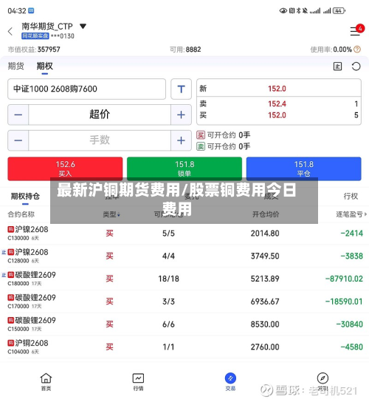Tap the loss value -87910.02
This screenshot has height=402, width=369.
pyautogui.click(x=344, y=279)
